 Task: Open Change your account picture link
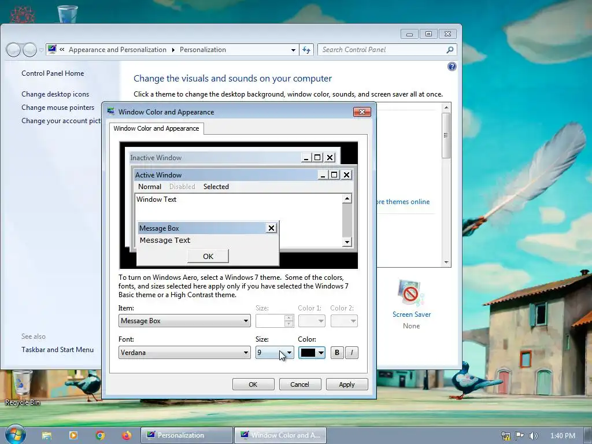coord(61,121)
